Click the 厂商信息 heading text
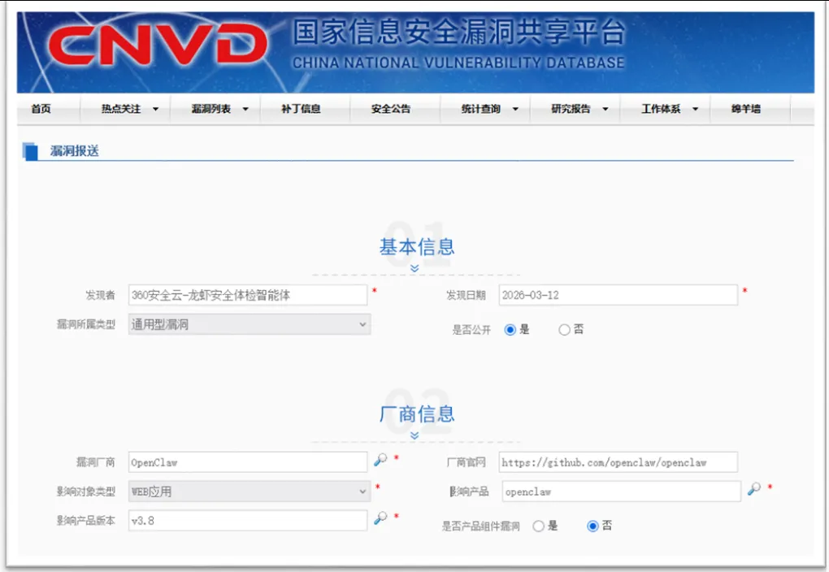Image resolution: width=829 pixels, height=572 pixels. (x=417, y=414)
